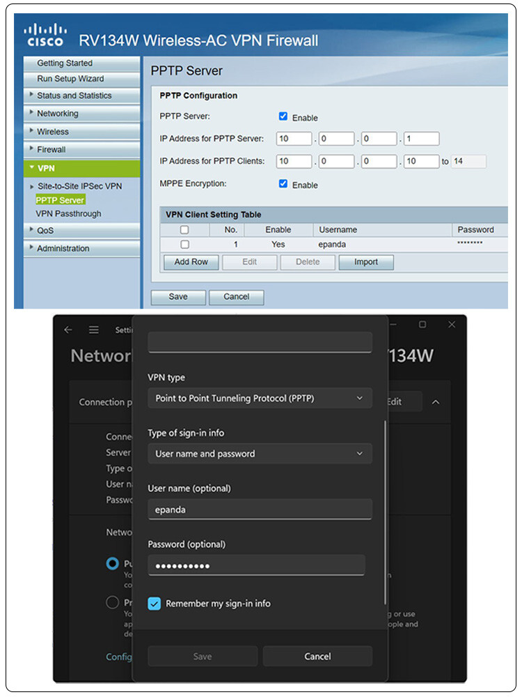Close the Settings window
The width and height of the screenshot is (522, 697).
point(452,325)
